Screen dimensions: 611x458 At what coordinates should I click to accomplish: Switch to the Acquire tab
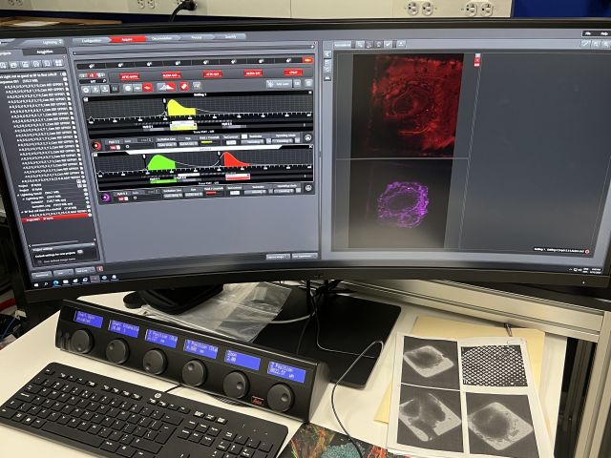pos(127,41)
